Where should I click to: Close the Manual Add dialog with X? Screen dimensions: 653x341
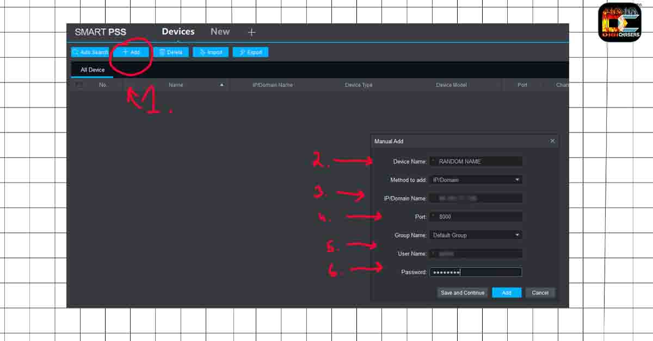[553, 141]
